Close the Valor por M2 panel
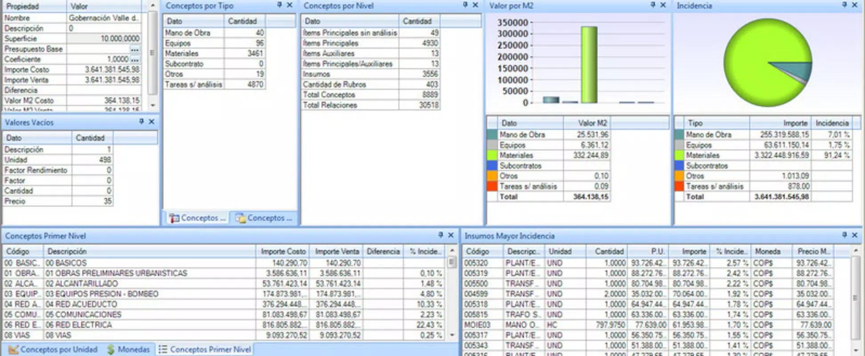This screenshot has width=865, height=356. [663, 5]
